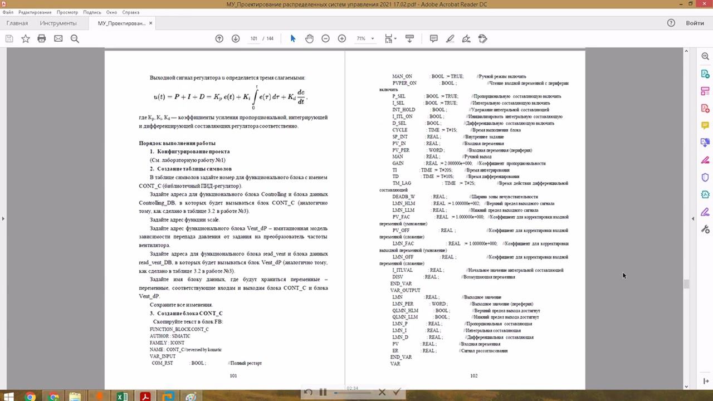Open the Windows Start menu

[x=8, y=397]
